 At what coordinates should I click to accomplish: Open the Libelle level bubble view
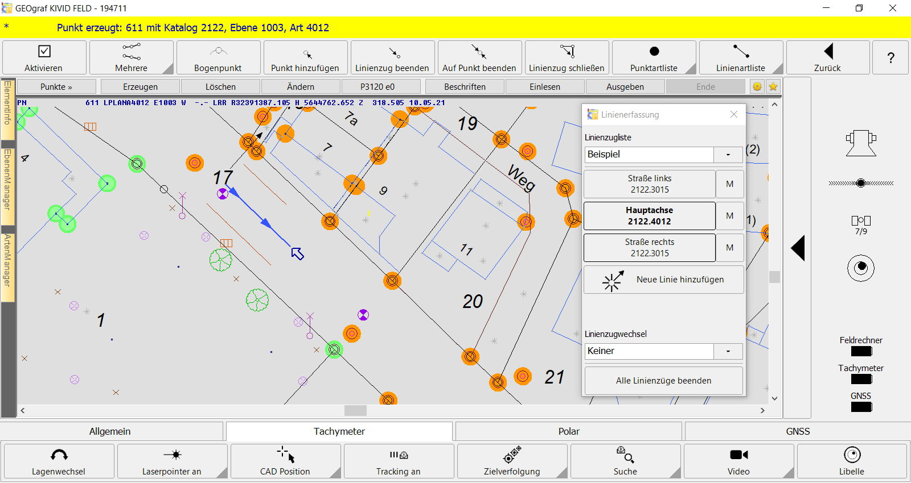(x=851, y=461)
